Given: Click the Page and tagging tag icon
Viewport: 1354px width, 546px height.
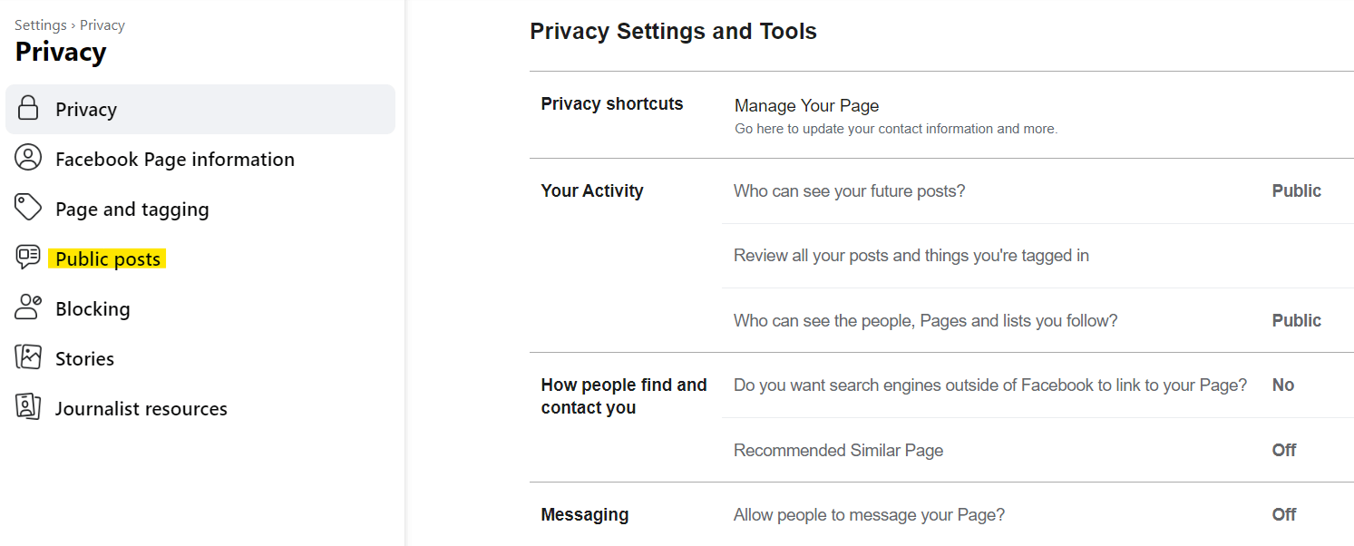Looking at the screenshot, I should coord(28,208).
